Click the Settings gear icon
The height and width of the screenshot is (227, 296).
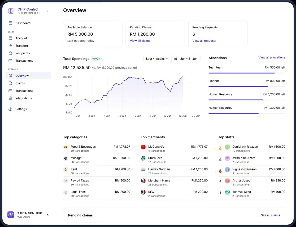[x=10, y=109]
